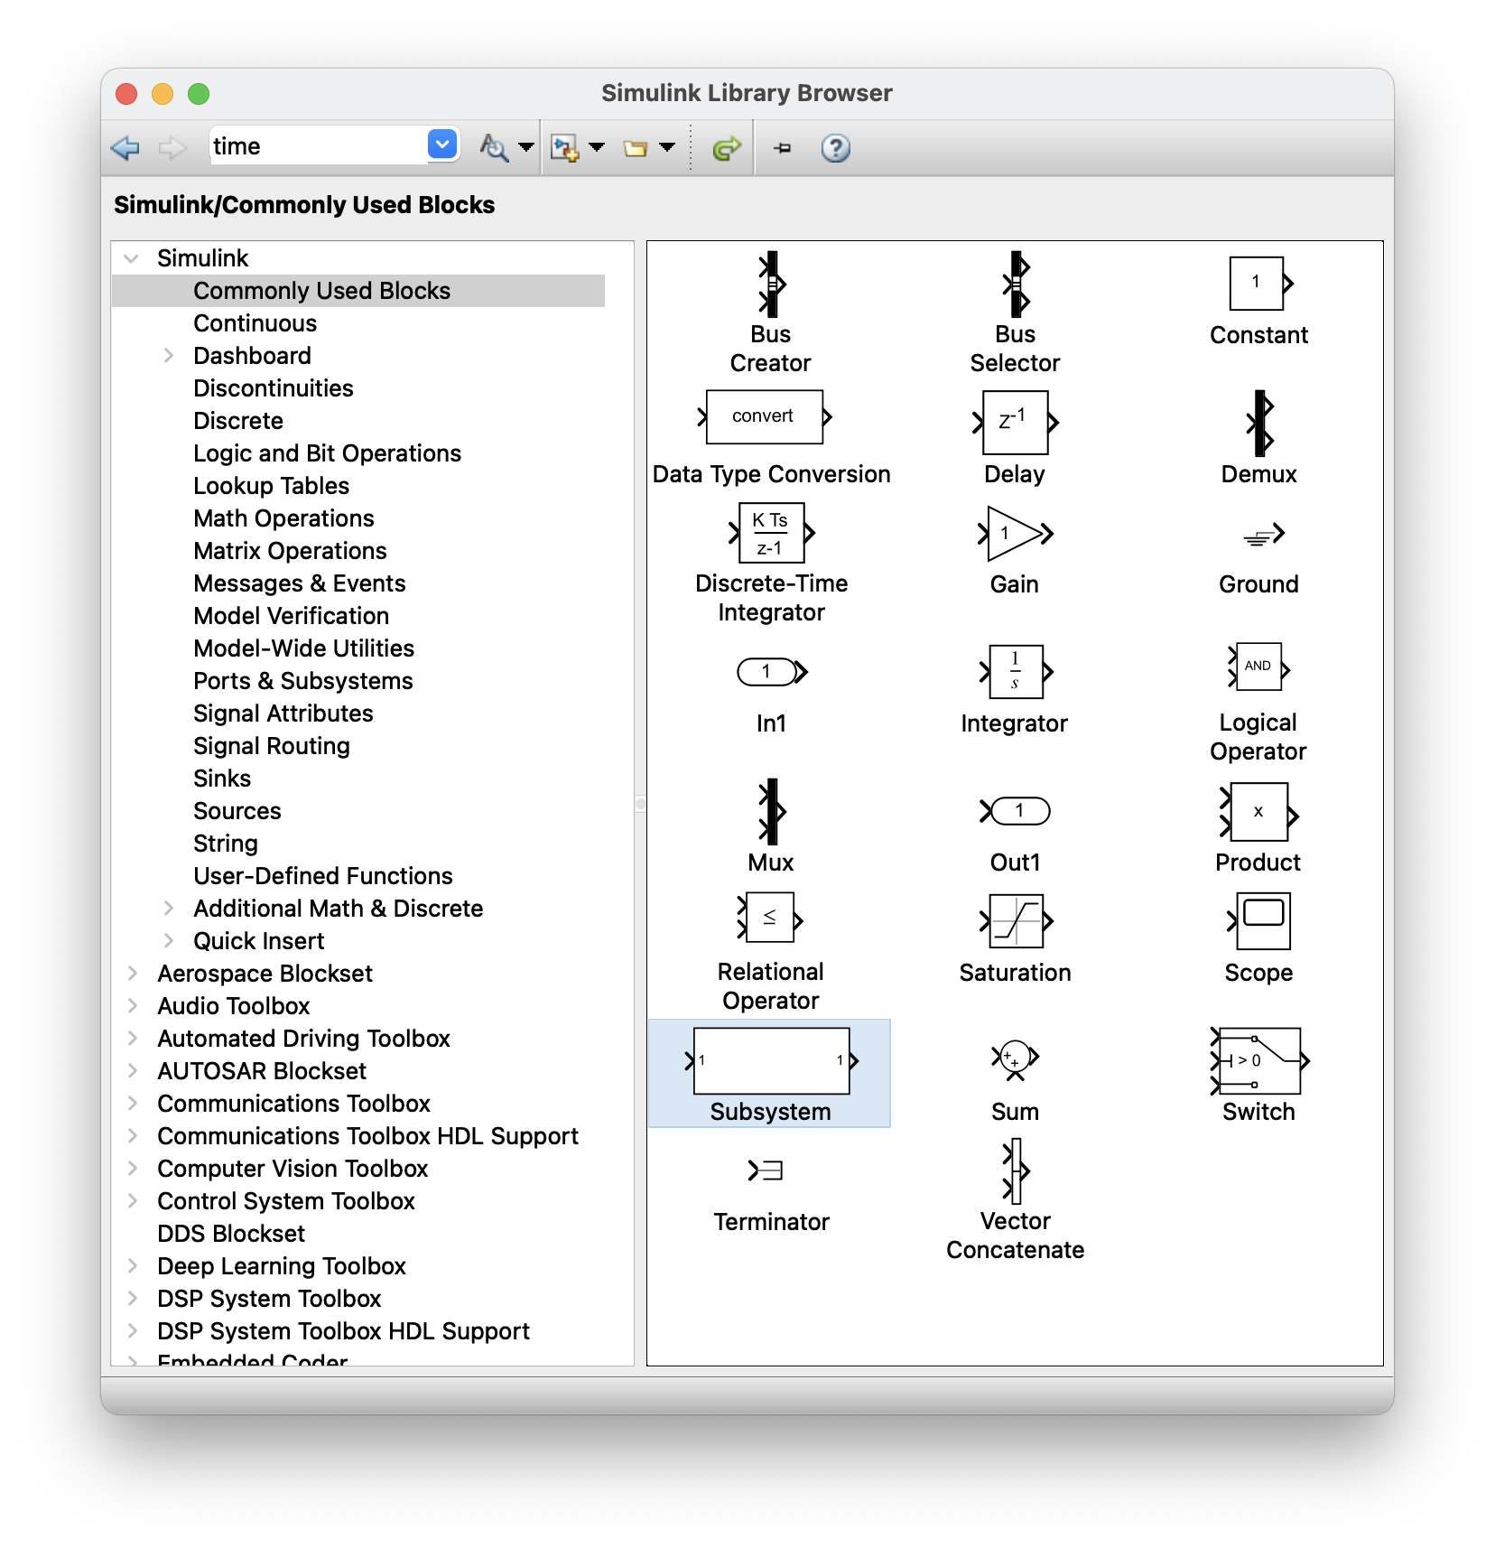The image size is (1495, 1548).
Task: Open DSP System Toolbox HDL Support
Action: click(344, 1331)
